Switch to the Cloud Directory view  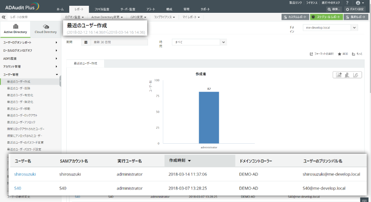coord(46,29)
